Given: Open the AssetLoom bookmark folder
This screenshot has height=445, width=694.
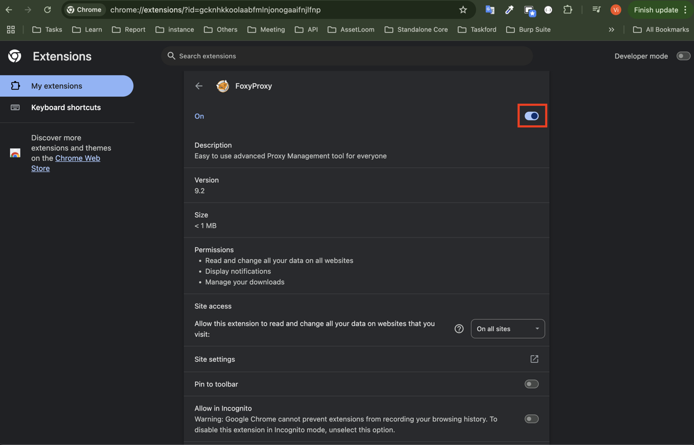Looking at the screenshot, I should pos(351,30).
